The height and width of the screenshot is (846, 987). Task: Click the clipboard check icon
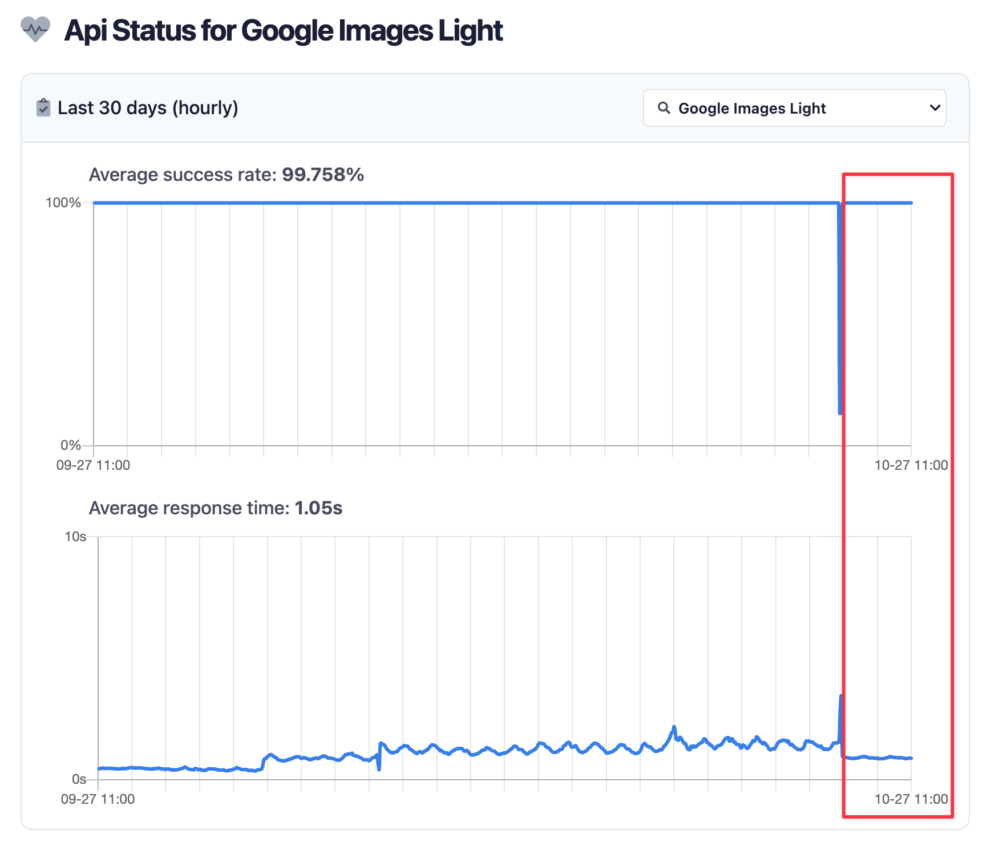tap(43, 107)
